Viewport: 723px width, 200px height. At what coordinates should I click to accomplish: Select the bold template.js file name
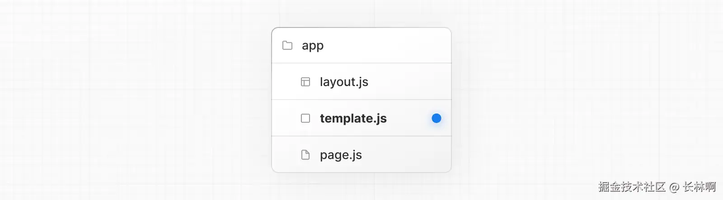[353, 118]
